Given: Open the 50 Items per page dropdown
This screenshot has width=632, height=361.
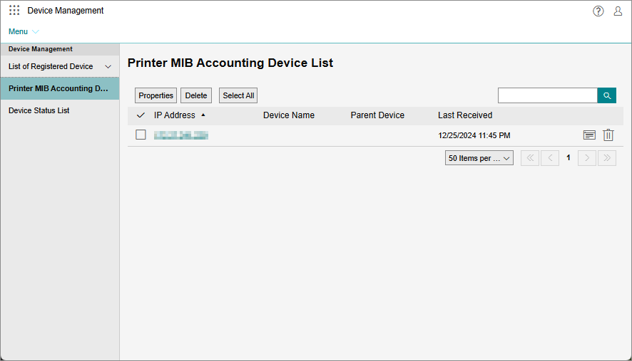Looking at the screenshot, I should (x=479, y=158).
